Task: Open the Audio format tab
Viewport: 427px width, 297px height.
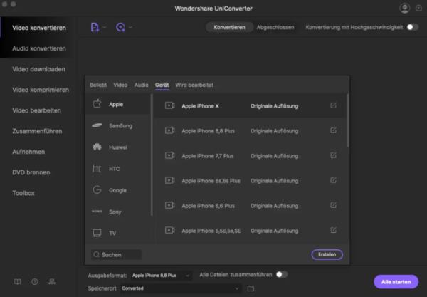Action: click(142, 85)
